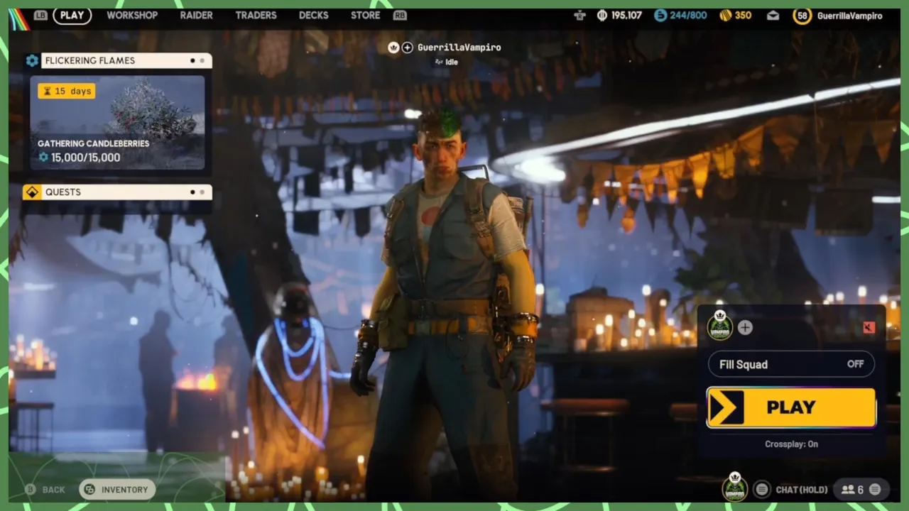Open the TRADERS tab
Image resolution: width=909 pixels, height=511 pixels.
click(x=256, y=15)
